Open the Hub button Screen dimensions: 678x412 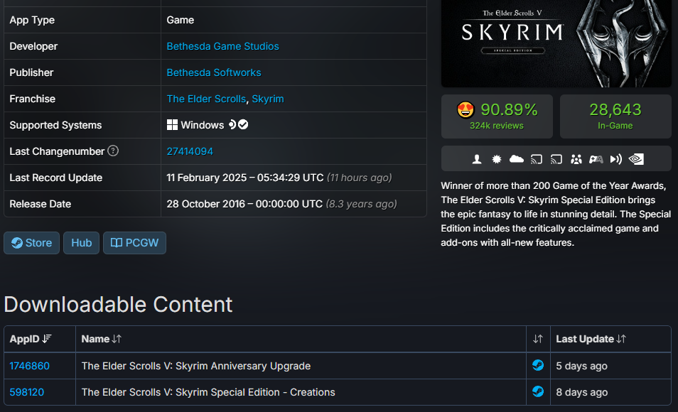pyautogui.click(x=81, y=243)
